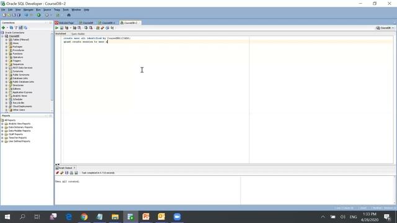Image resolution: width=397 pixels, height=223 pixels.
Task: Switch to the Welcome Page tab
Action: 65,23
